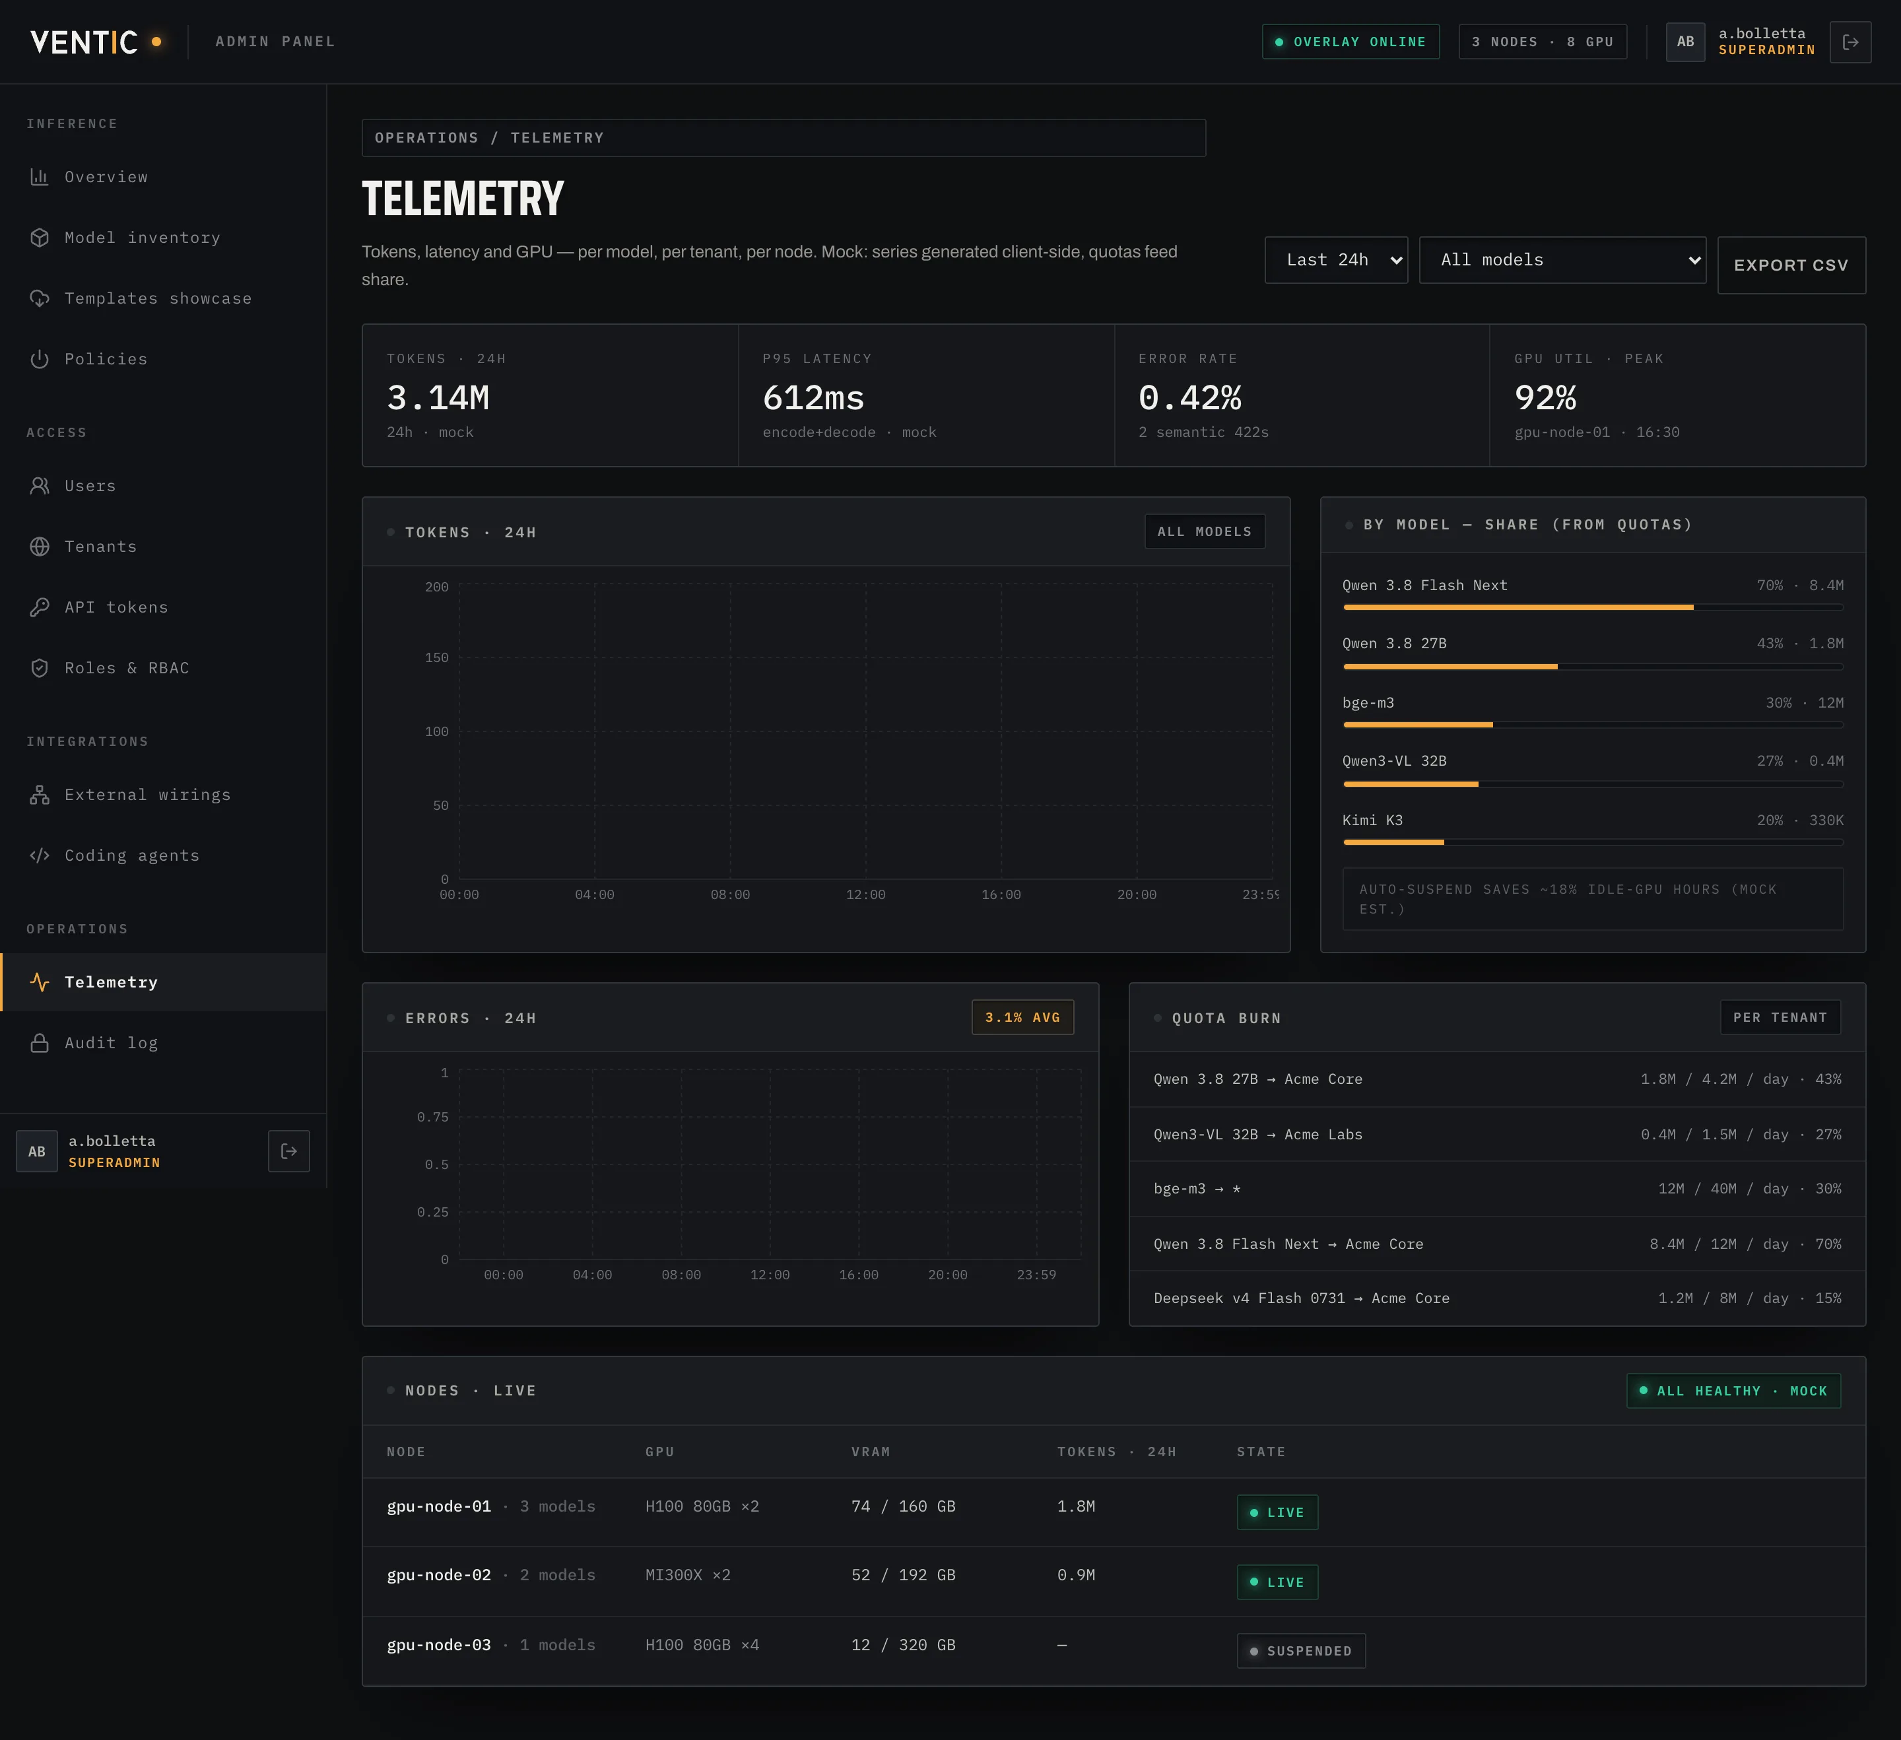Open the Users page
1901x1740 pixels.
point(163,486)
